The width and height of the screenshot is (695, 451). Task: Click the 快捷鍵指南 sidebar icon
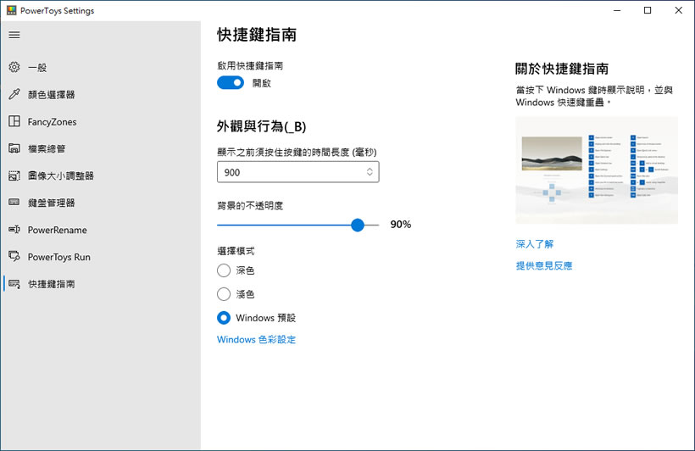(14, 284)
